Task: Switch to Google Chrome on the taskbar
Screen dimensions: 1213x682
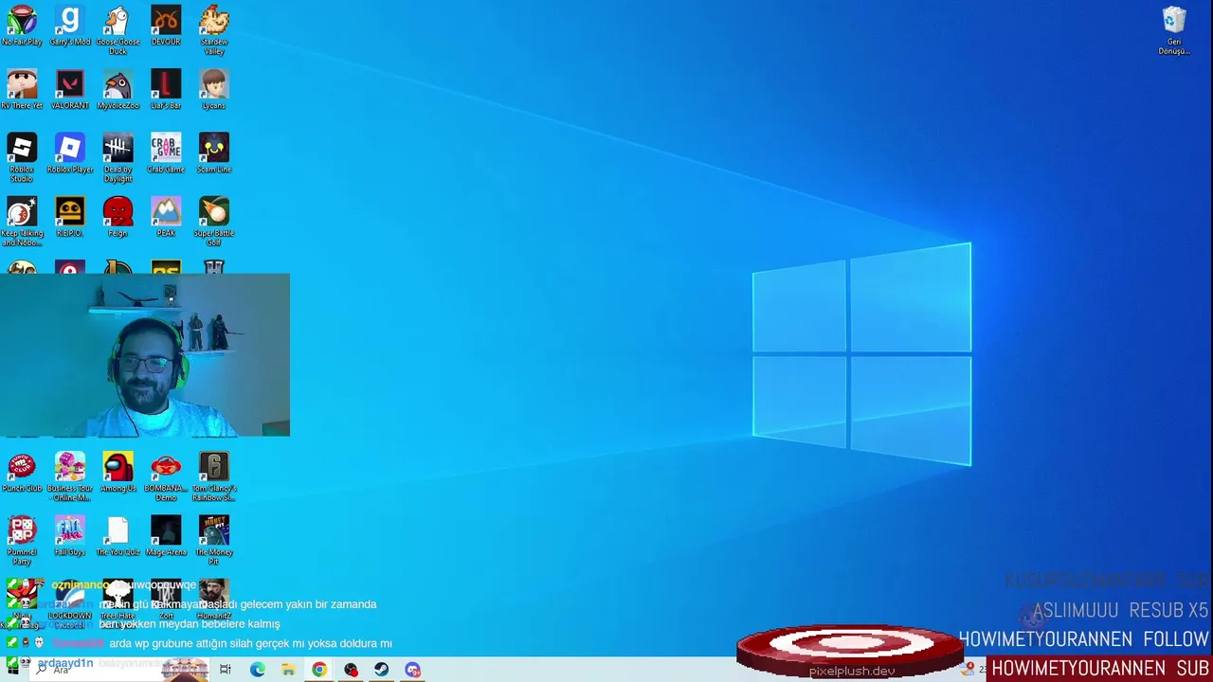Action: (x=319, y=670)
